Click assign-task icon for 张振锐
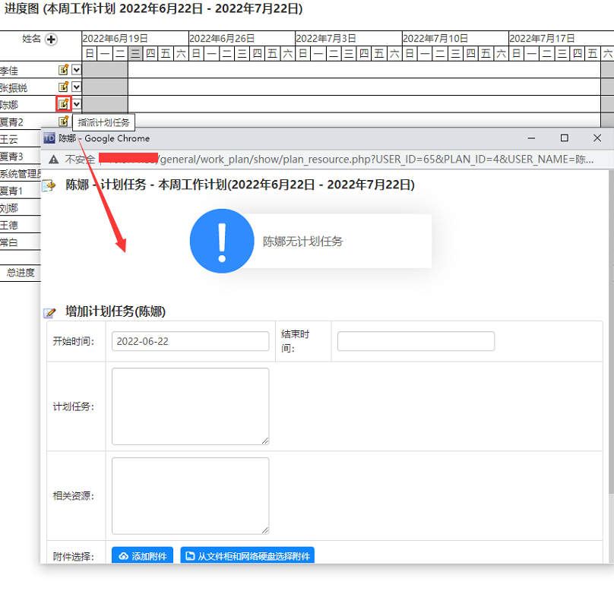614x591 pixels. point(64,87)
